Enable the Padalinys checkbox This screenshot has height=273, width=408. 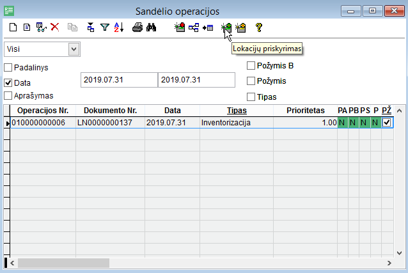pyautogui.click(x=8, y=68)
